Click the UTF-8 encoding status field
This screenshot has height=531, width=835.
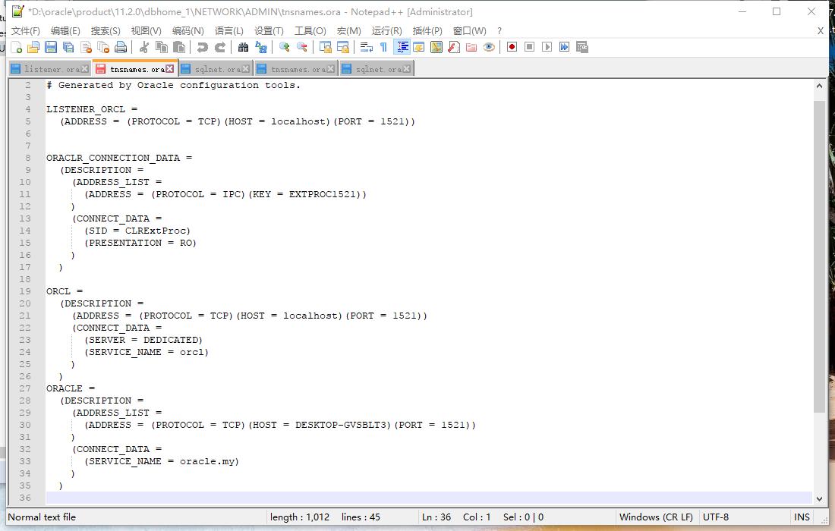pyautogui.click(x=716, y=517)
